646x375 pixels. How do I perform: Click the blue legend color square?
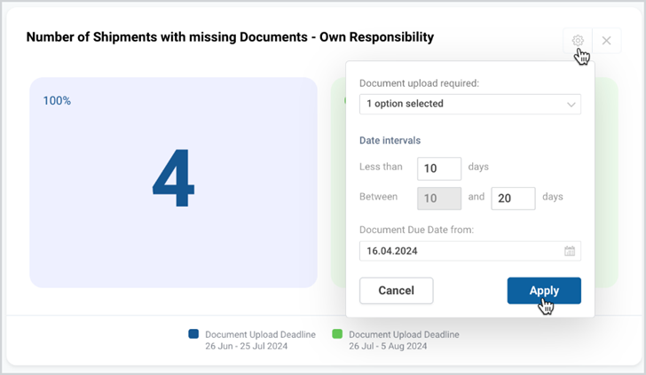pyautogui.click(x=193, y=334)
